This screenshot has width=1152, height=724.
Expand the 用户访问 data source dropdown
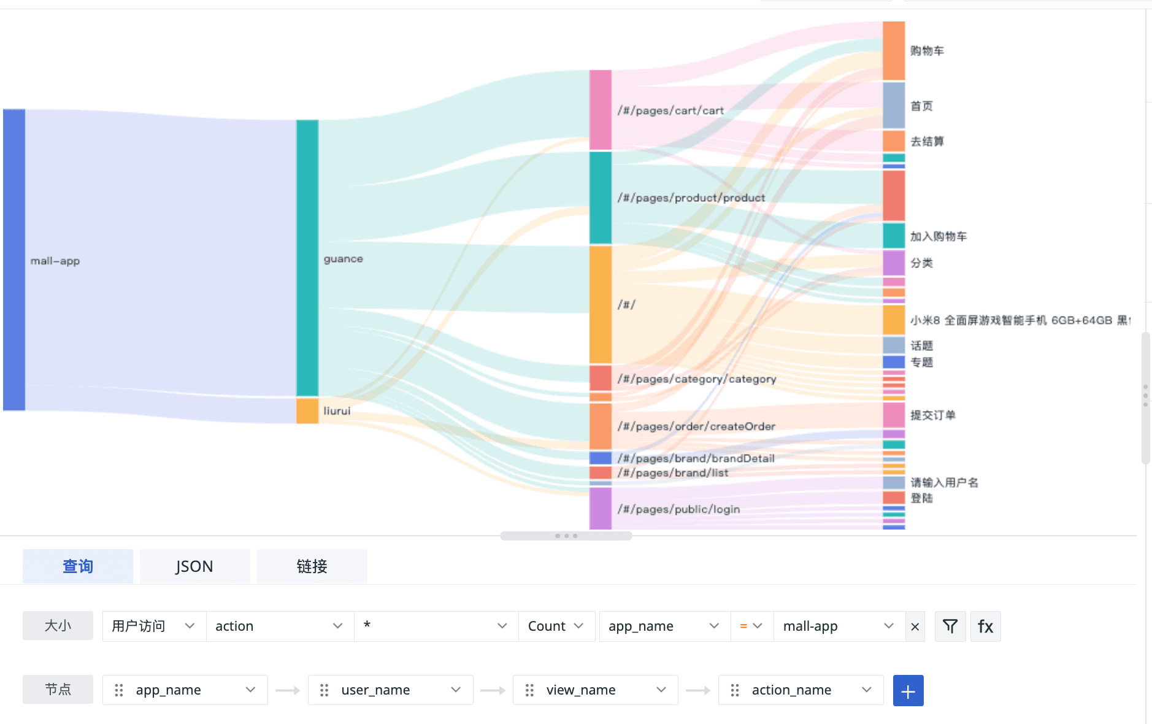(x=154, y=626)
